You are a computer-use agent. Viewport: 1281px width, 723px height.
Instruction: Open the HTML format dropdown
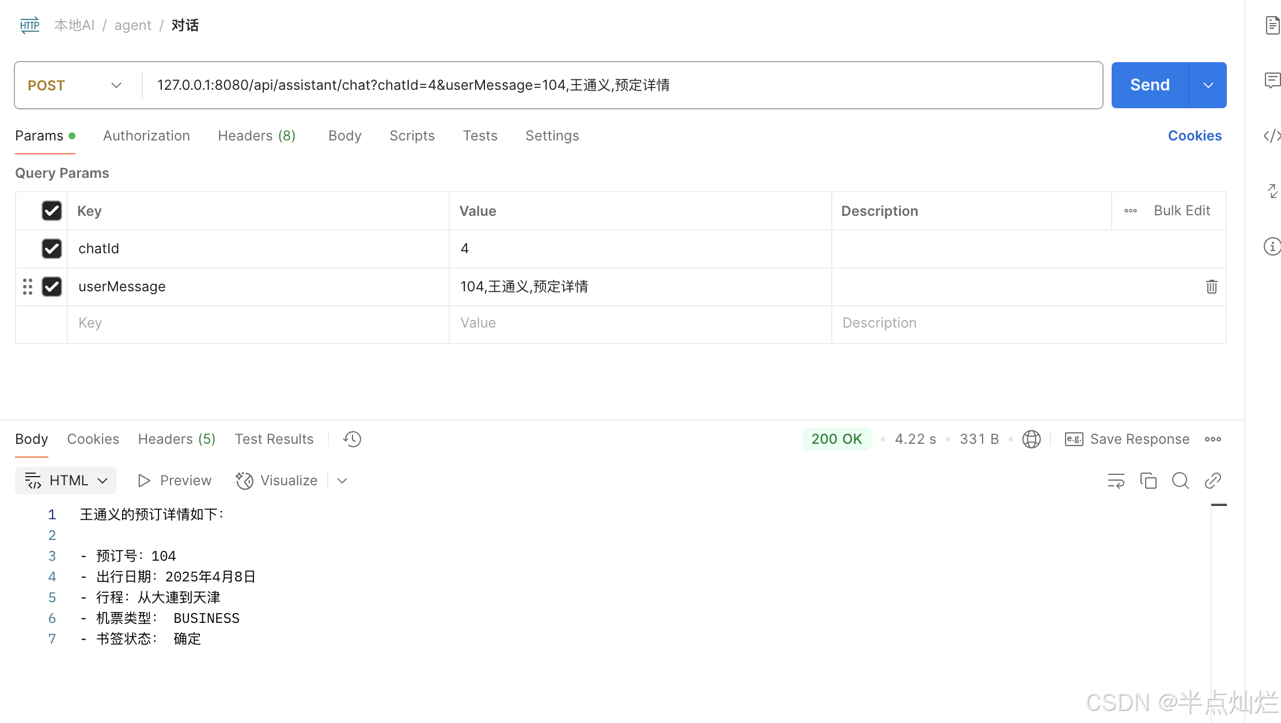(x=66, y=481)
